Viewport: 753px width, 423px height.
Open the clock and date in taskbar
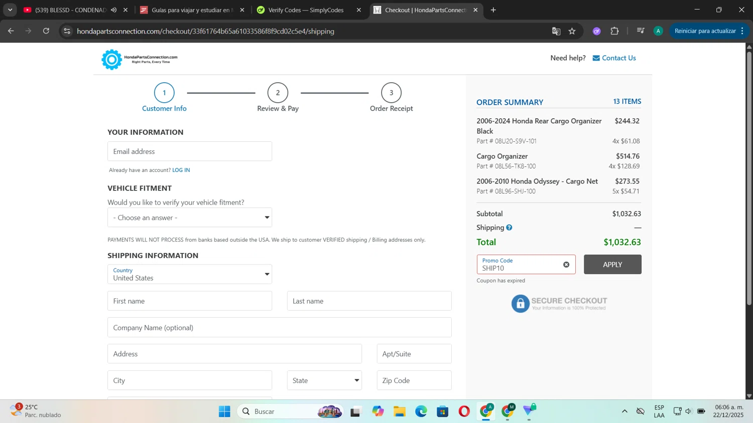tap(729, 411)
